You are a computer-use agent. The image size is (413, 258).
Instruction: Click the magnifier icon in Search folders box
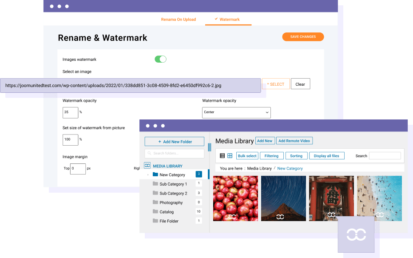(x=149, y=153)
